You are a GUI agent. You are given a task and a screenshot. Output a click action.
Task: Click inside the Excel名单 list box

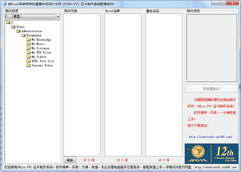click(123, 85)
